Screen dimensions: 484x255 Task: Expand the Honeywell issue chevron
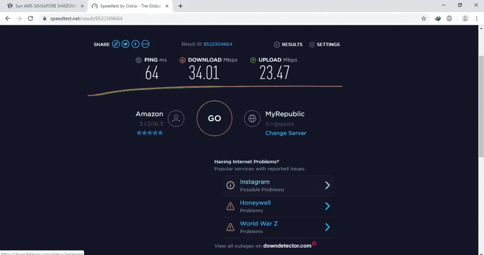(x=328, y=206)
